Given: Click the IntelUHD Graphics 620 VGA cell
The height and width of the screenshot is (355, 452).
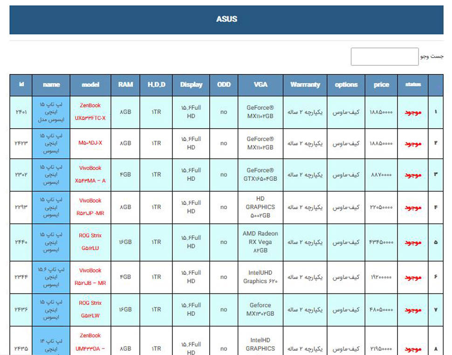Looking at the screenshot, I should [260, 277].
